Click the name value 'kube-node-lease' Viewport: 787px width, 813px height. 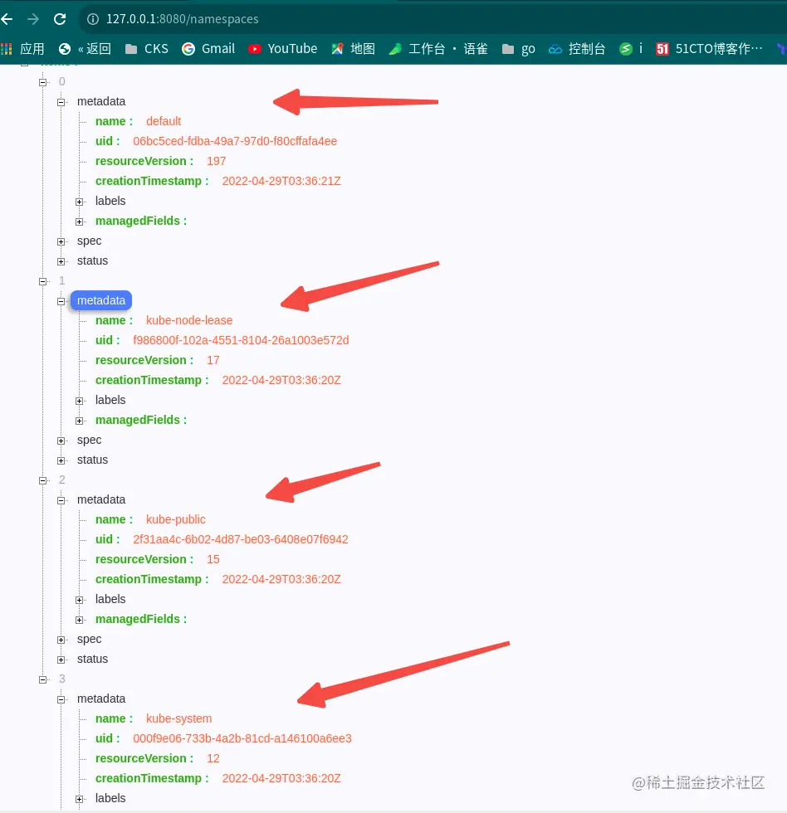189,320
